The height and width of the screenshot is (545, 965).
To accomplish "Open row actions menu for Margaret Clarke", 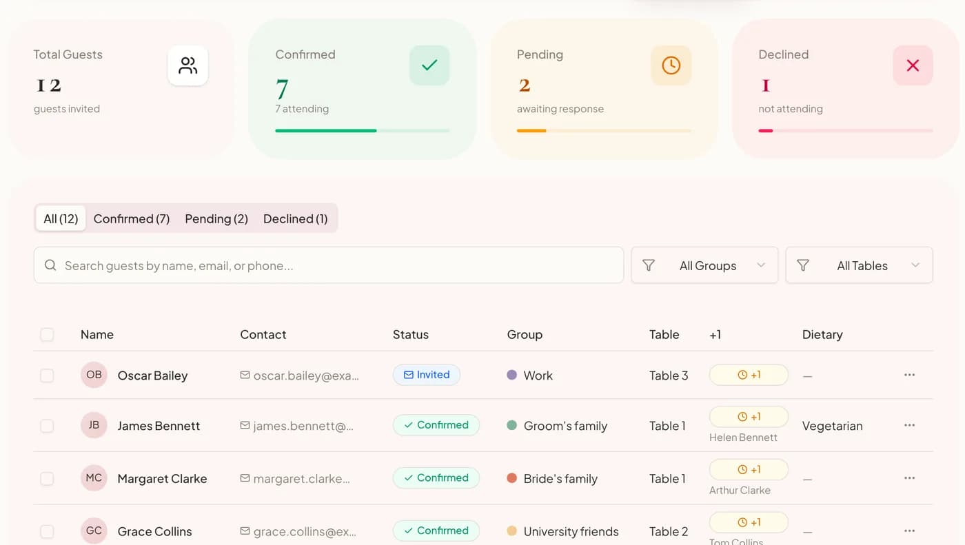I will (x=909, y=478).
